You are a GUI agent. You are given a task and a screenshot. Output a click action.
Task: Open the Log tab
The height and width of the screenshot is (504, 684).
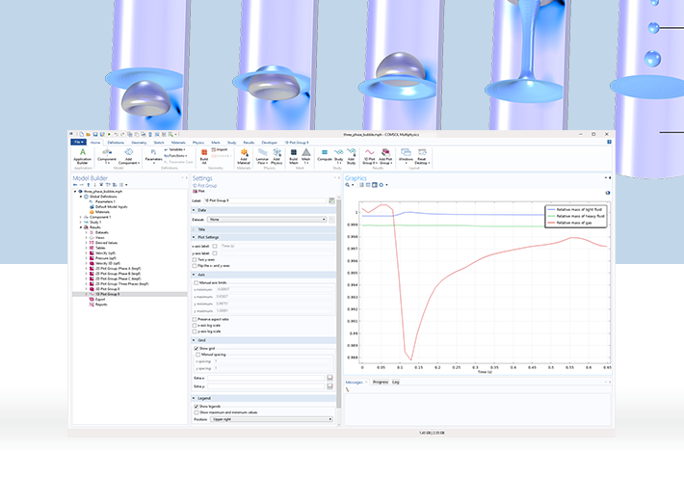pos(395,382)
